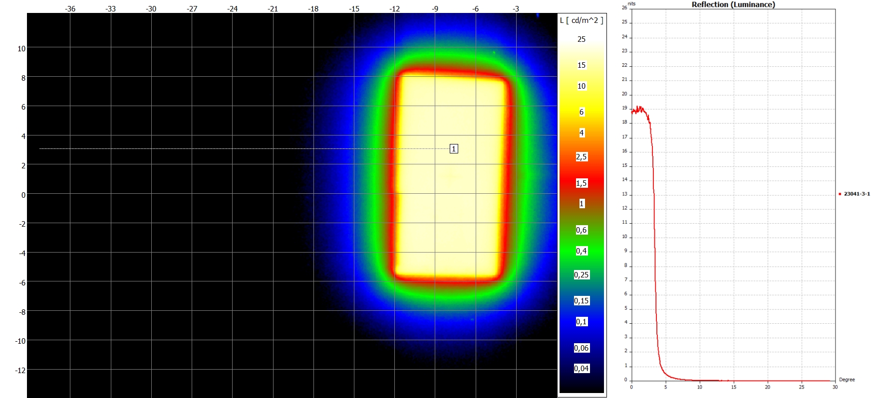Click the 0,6 label on the color scale
The height and width of the screenshot is (398, 875).
pos(582,230)
